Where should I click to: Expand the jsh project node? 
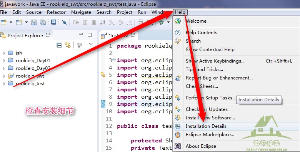coord(4,53)
